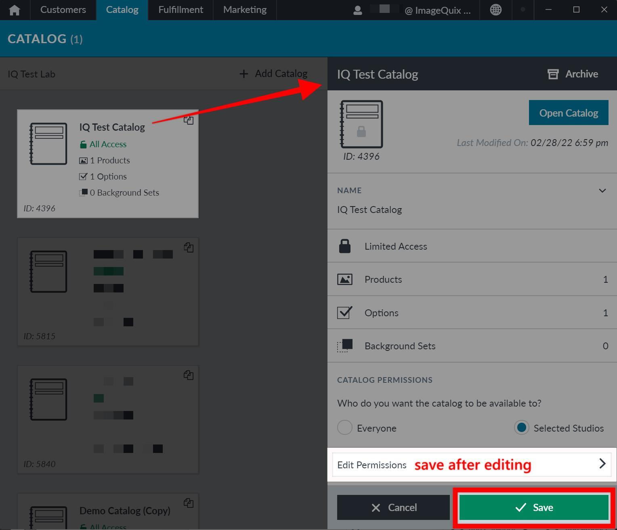The width and height of the screenshot is (617, 530).
Task: Minimize the application window
Action: [x=548, y=10]
